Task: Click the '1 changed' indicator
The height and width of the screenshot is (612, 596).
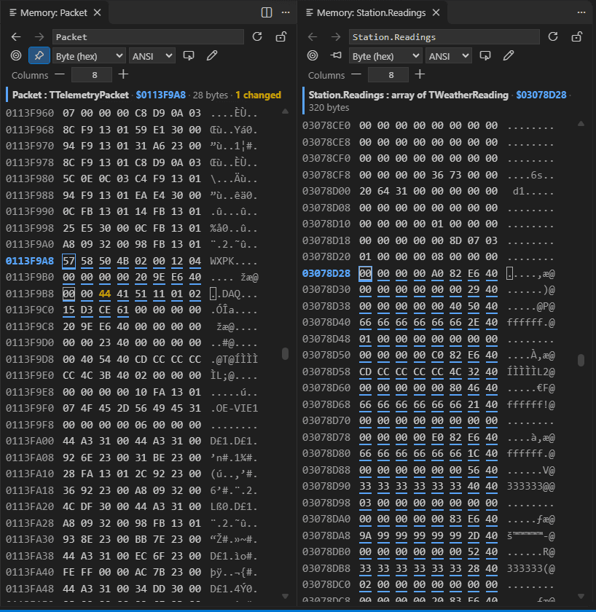Action: pyautogui.click(x=258, y=95)
